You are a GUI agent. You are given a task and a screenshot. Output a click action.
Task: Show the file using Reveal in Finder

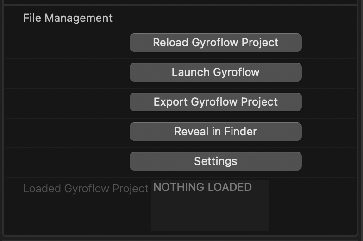pos(216,132)
